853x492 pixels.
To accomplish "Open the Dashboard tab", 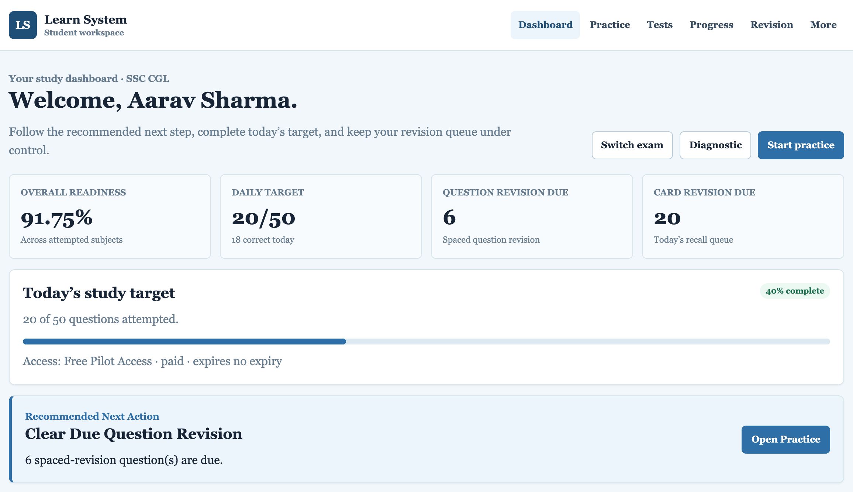I will pyautogui.click(x=545, y=25).
